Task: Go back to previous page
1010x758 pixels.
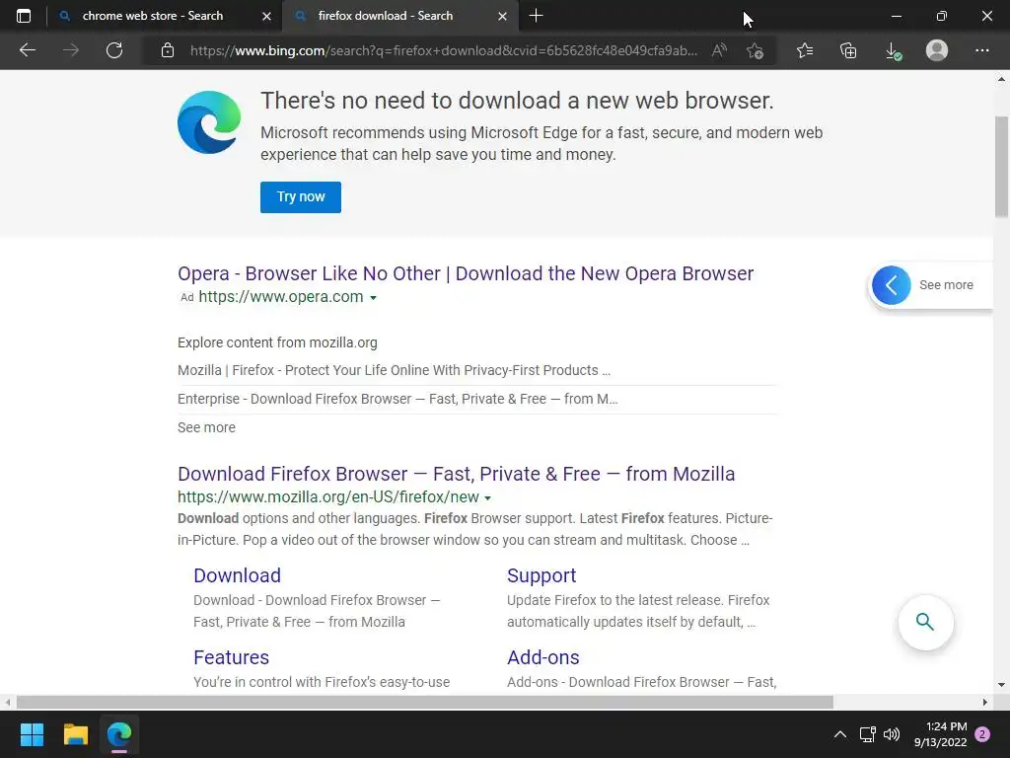Action: coord(27,50)
